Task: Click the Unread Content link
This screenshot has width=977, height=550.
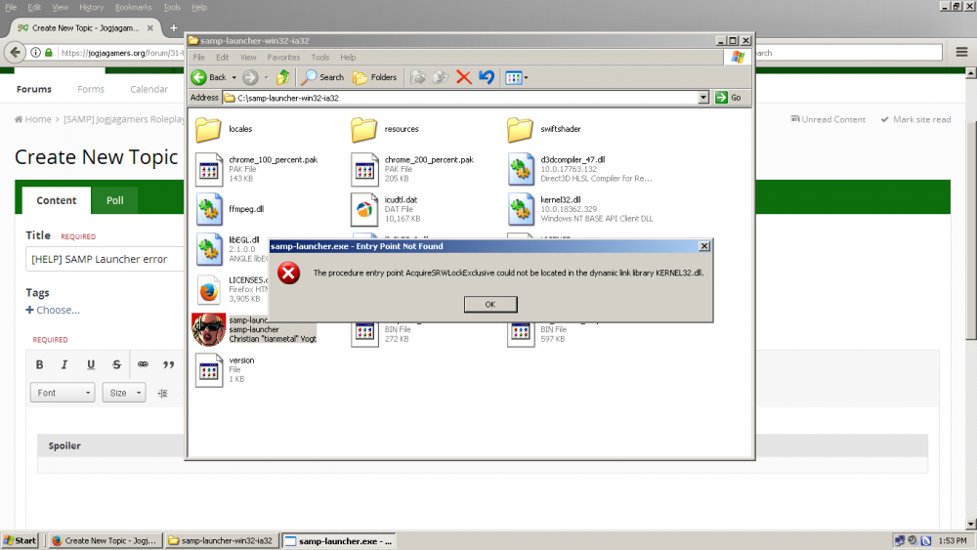Action: point(828,119)
